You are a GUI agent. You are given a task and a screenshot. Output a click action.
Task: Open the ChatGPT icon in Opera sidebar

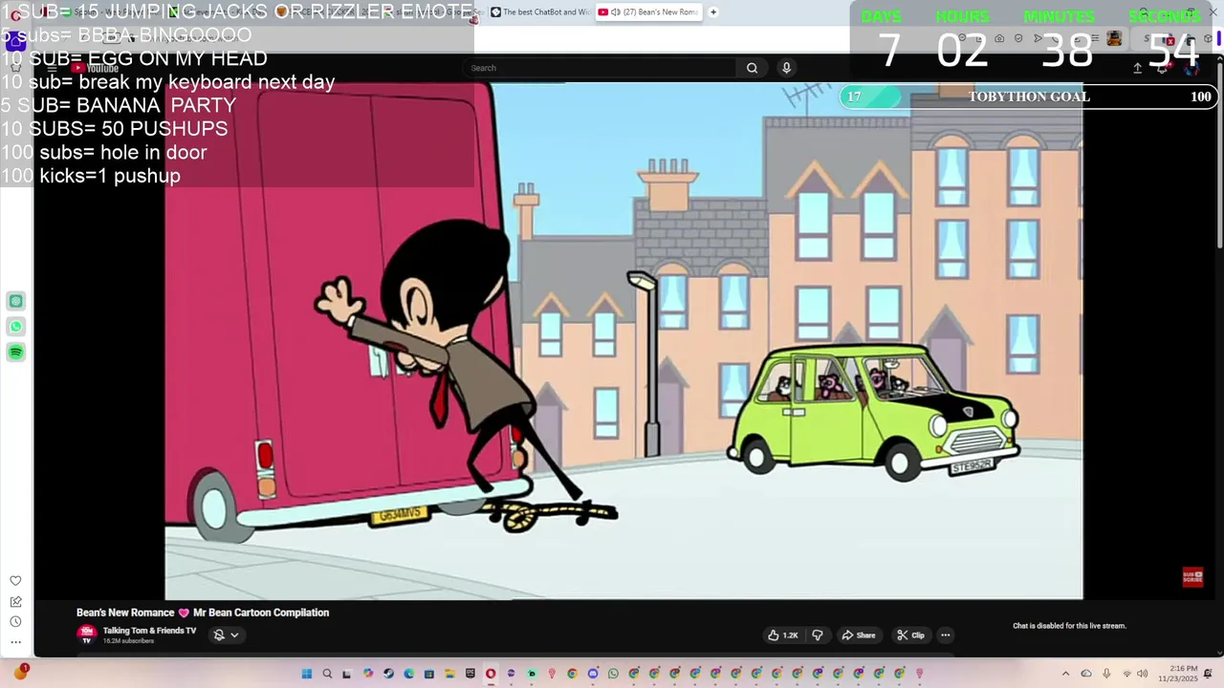click(16, 301)
